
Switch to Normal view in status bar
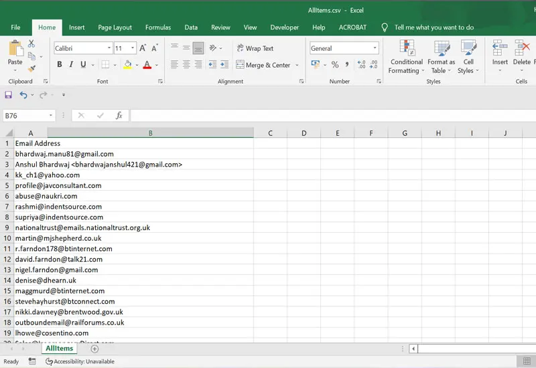coord(527,361)
